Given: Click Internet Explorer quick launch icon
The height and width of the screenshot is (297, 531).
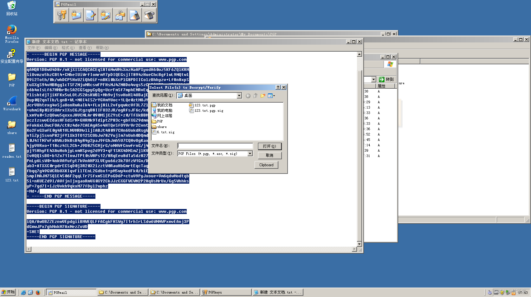Looking at the screenshot, I should [x=23, y=293].
